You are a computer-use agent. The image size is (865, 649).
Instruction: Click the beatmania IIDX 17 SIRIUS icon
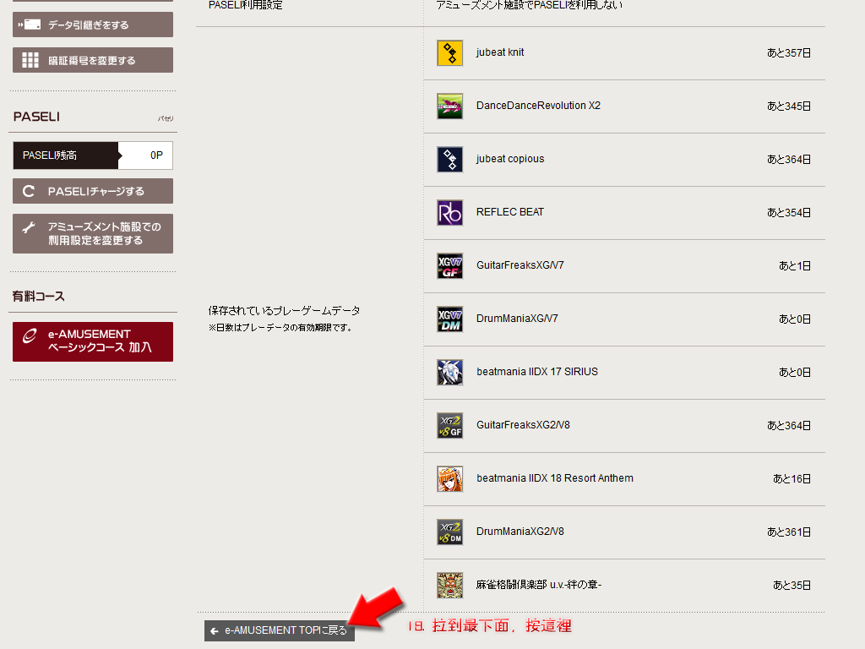coord(449,373)
